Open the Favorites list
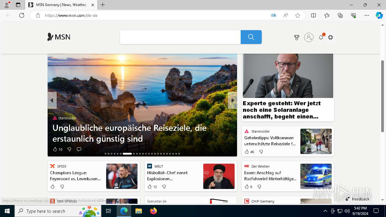Screen dimensions: 386x217 [327, 15]
